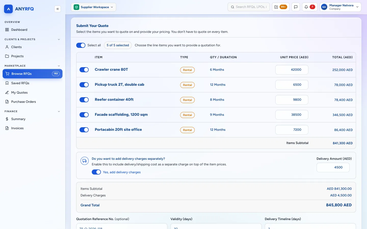Viewport: 367px width, 229px height.
Task: Open Dashboard in the sidebar
Action: (32, 30)
